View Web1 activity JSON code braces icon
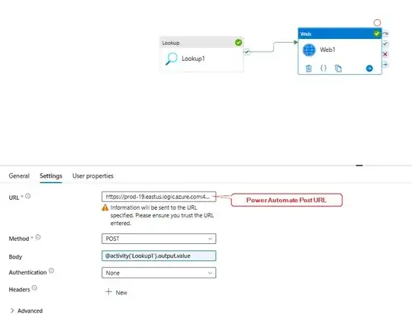The width and height of the screenshot is (412, 331). point(323,69)
